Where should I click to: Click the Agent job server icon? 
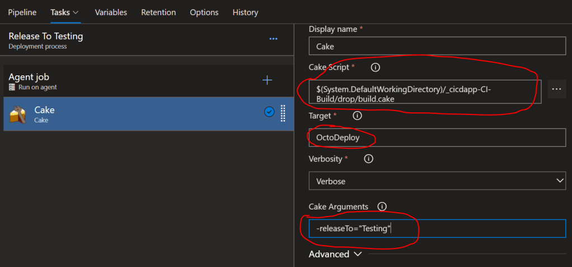(12, 88)
